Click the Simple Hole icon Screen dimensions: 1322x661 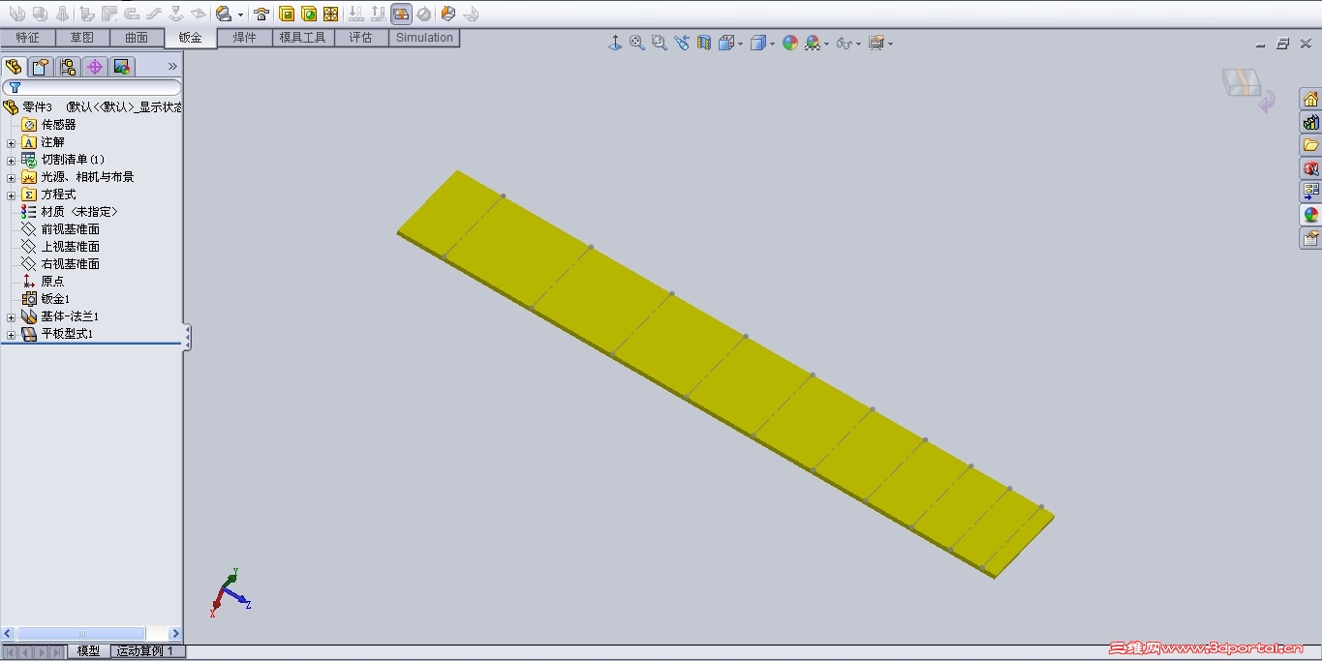point(309,14)
